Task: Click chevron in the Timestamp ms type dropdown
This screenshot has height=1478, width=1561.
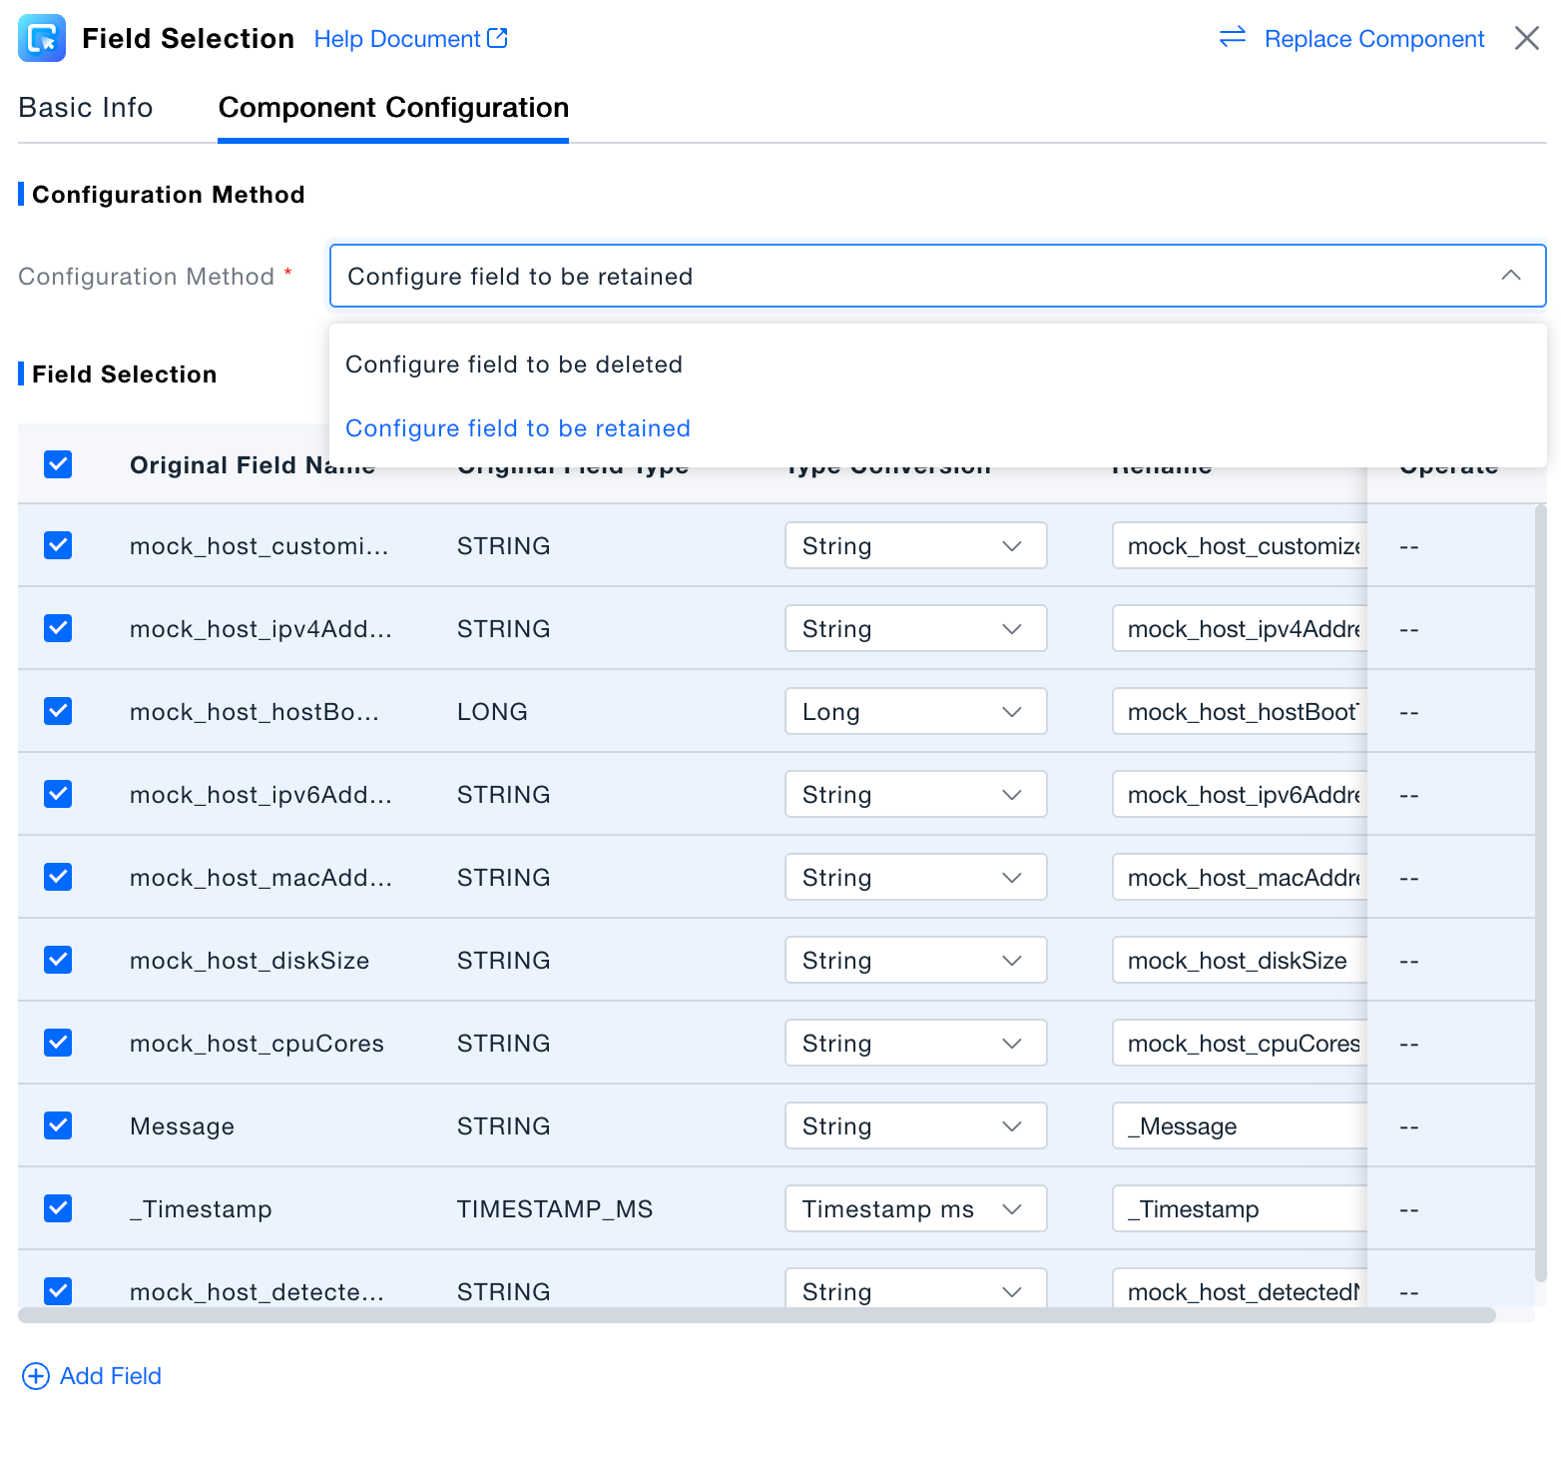Action: tap(1011, 1209)
